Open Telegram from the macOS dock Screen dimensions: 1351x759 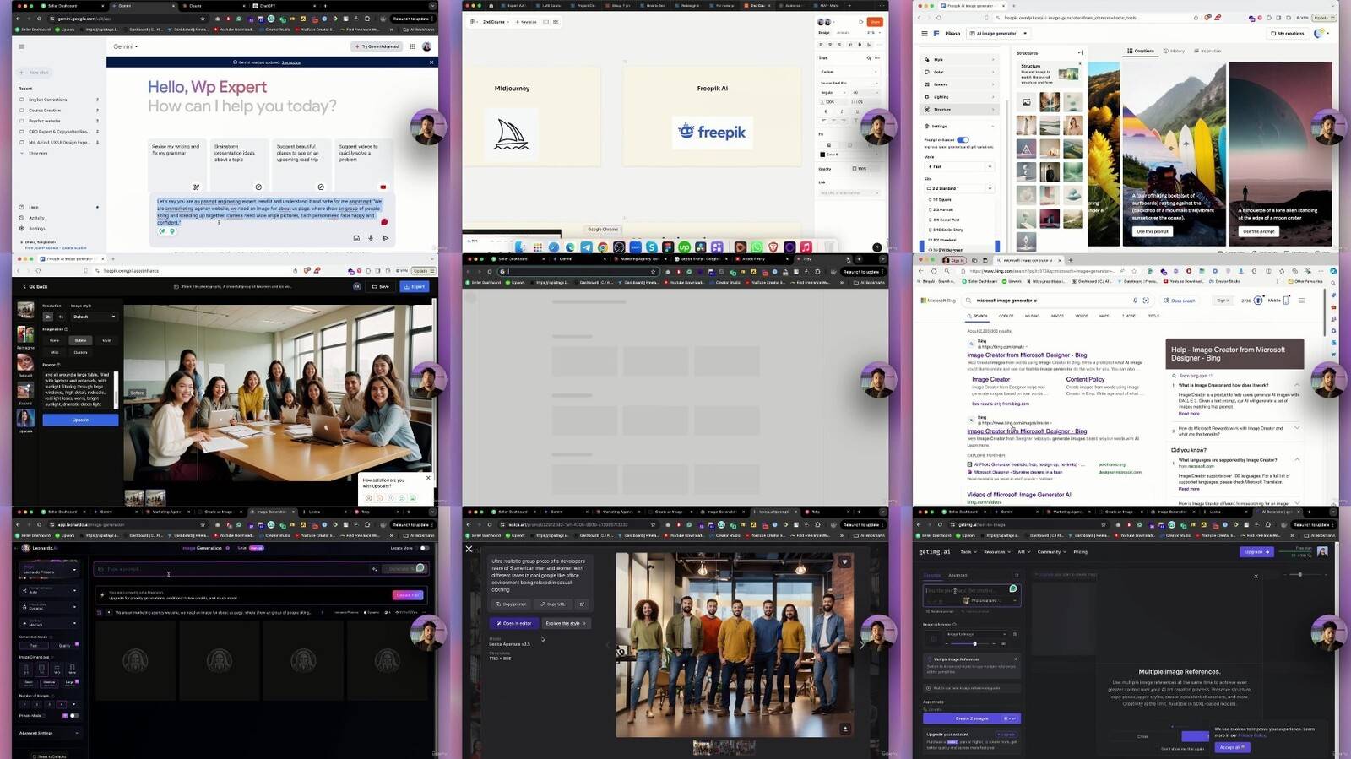pos(586,247)
